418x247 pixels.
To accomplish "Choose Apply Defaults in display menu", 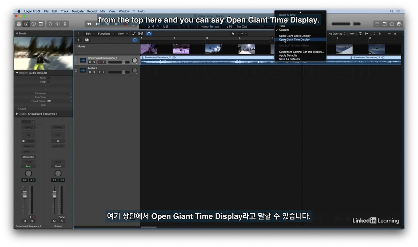I will [300, 56].
